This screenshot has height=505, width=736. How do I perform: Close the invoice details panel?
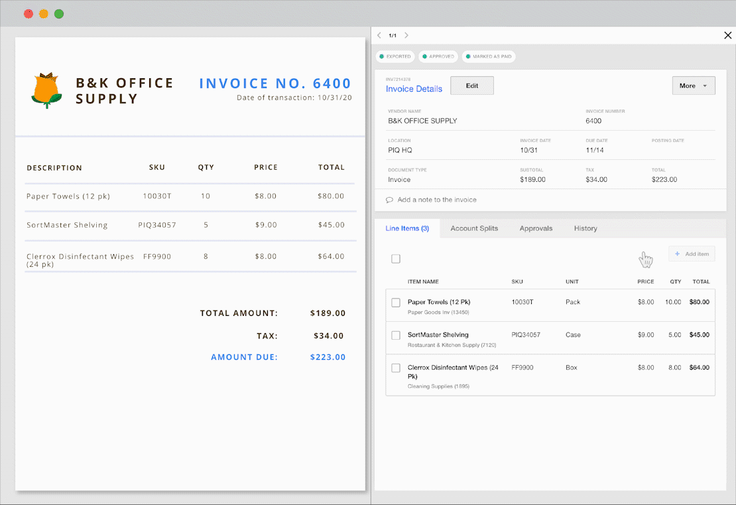[727, 35]
